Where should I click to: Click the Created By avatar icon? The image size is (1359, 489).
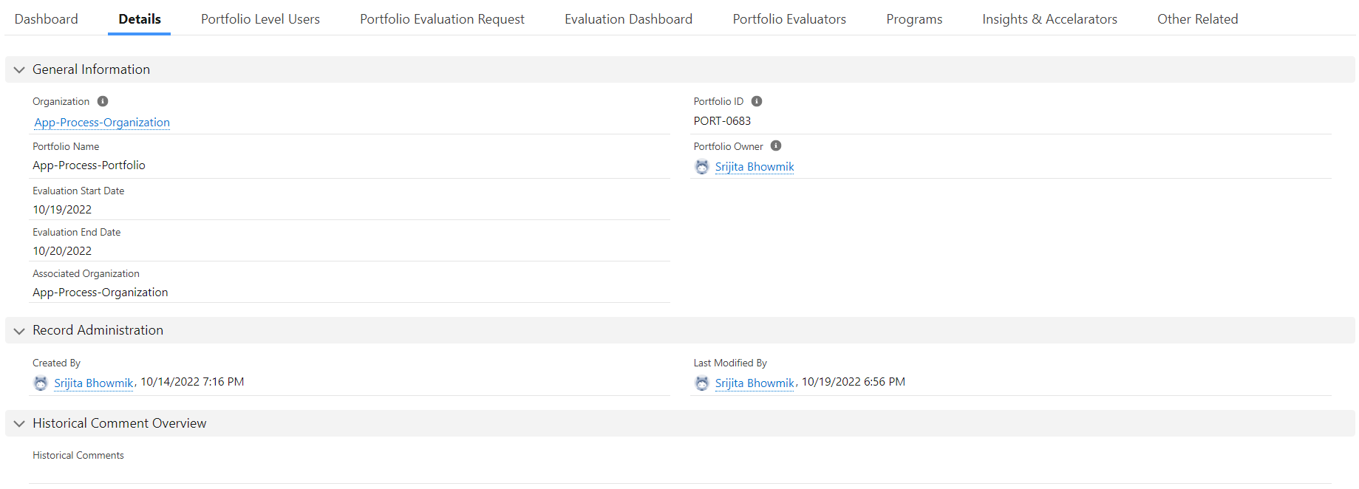[41, 383]
